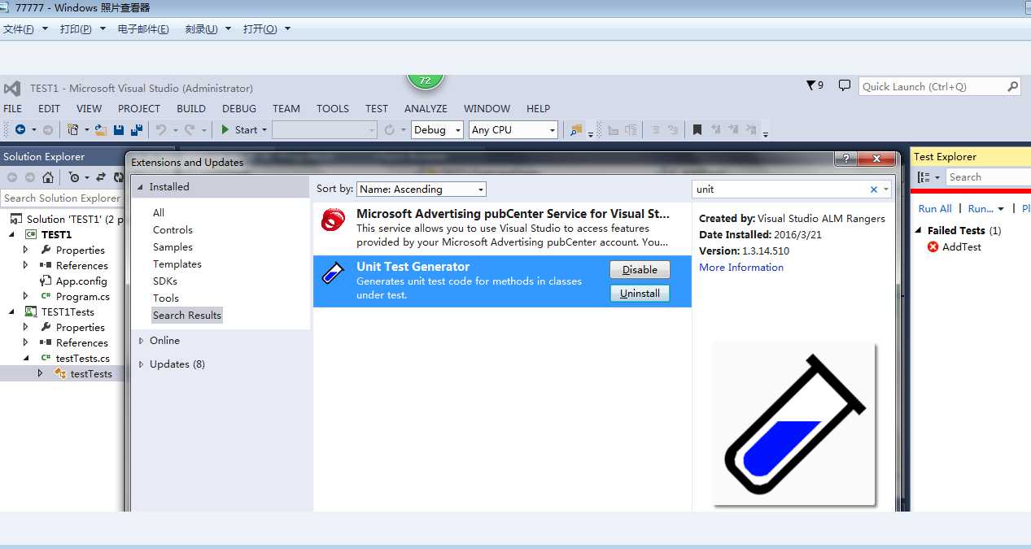Click the Home icon in Solution Explorer

coord(48,176)
